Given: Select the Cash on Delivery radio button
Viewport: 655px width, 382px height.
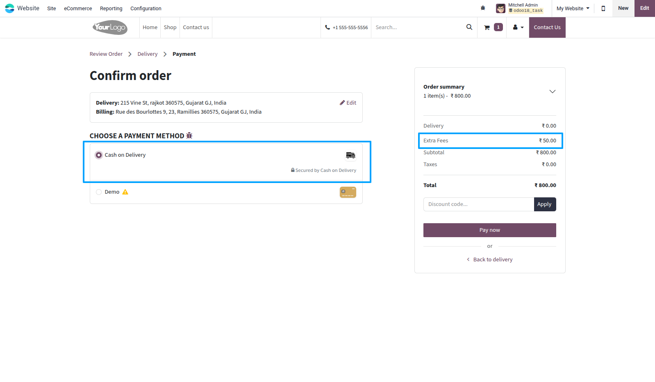Looking at the screenshot, I should pyautogui.click(x=99, y=155).
